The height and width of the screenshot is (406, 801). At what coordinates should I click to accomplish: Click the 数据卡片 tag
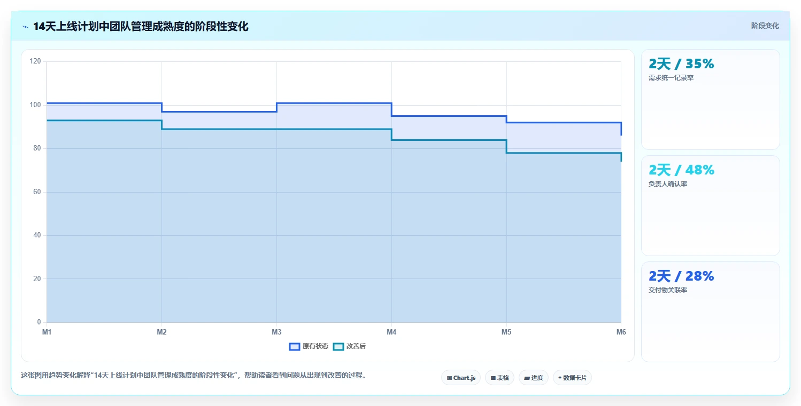572,378
